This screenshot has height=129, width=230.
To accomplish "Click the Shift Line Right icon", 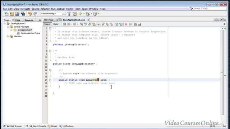I will 121,24.
